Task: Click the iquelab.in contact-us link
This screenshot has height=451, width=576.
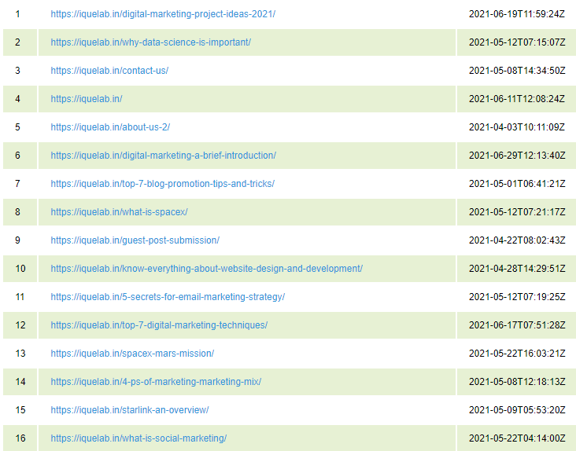Action: [109, 71]
